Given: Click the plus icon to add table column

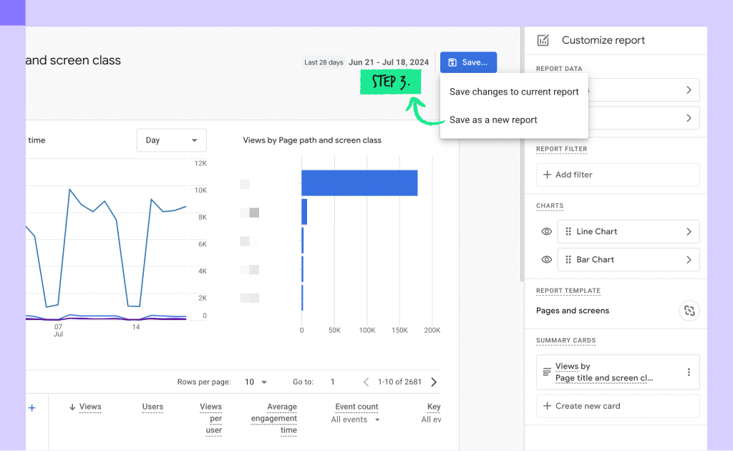Looking at the screenshot, I should [31, 408].
